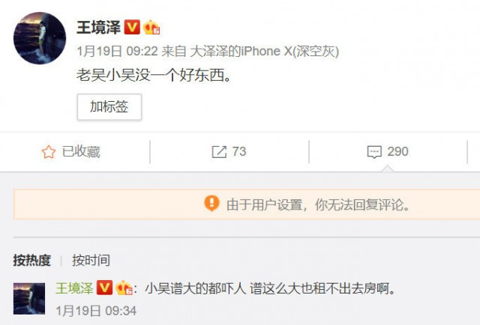Open commenter 王境泽 green username link

(x=74, y=288)
